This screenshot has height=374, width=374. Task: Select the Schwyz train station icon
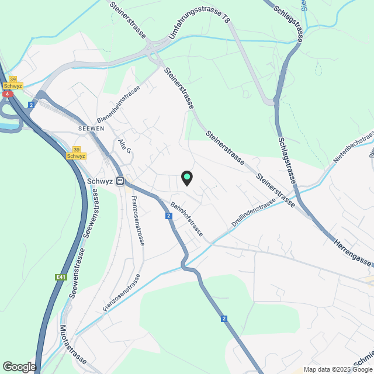point(120,181)
